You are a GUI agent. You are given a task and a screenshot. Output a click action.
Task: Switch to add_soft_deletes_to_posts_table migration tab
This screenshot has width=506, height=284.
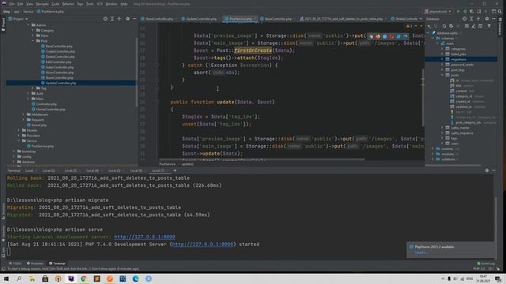point(342,19)
